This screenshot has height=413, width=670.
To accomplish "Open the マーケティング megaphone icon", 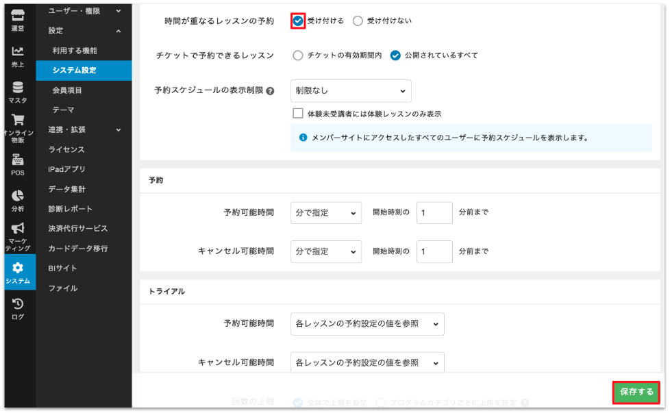I will tap(18, 229).
